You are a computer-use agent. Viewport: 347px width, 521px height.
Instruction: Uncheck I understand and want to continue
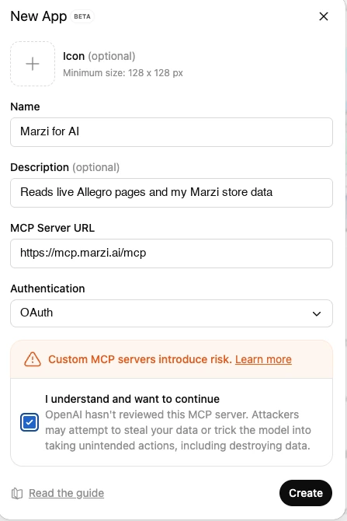tap(29, 422)
